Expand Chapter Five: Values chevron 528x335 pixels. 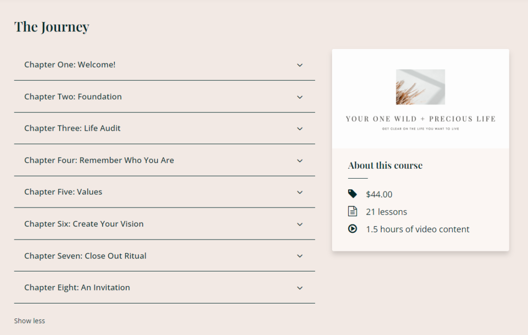click(x=300, y=192)
